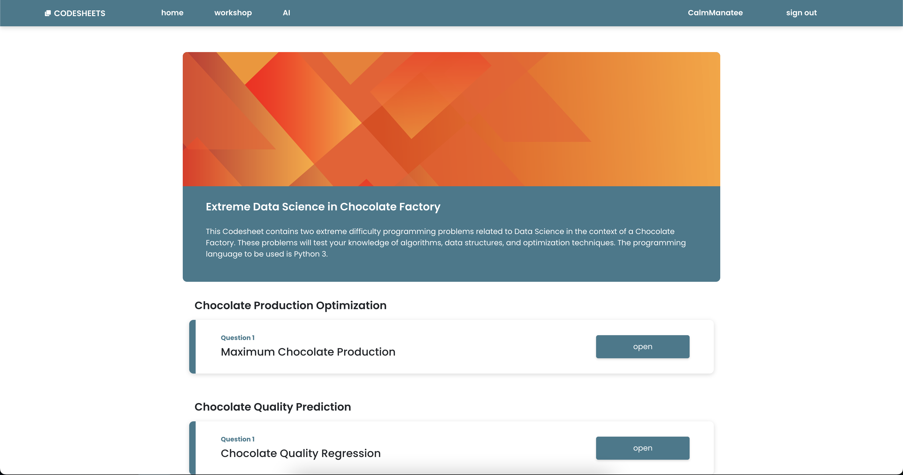Click the Extreme Data Science codesheet title
The width and height of the screenshot is (903, 475).
click(322, 207)
